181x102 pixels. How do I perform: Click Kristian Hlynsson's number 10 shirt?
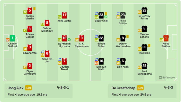(64, 38)
